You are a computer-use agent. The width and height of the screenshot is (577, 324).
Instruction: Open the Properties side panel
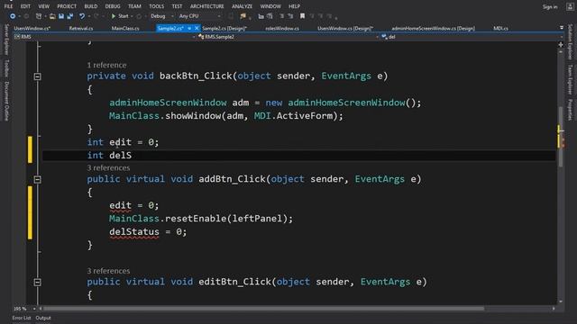[570, 110]
